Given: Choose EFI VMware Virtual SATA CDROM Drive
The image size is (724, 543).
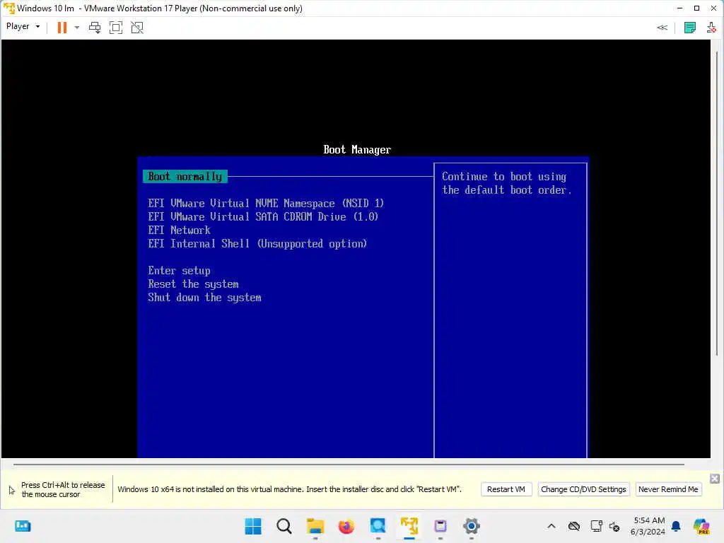Looking at the screenshot, I should point(263,216).
